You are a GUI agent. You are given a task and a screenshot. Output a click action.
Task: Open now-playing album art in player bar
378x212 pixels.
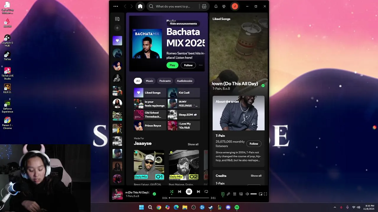pos(118,194)
